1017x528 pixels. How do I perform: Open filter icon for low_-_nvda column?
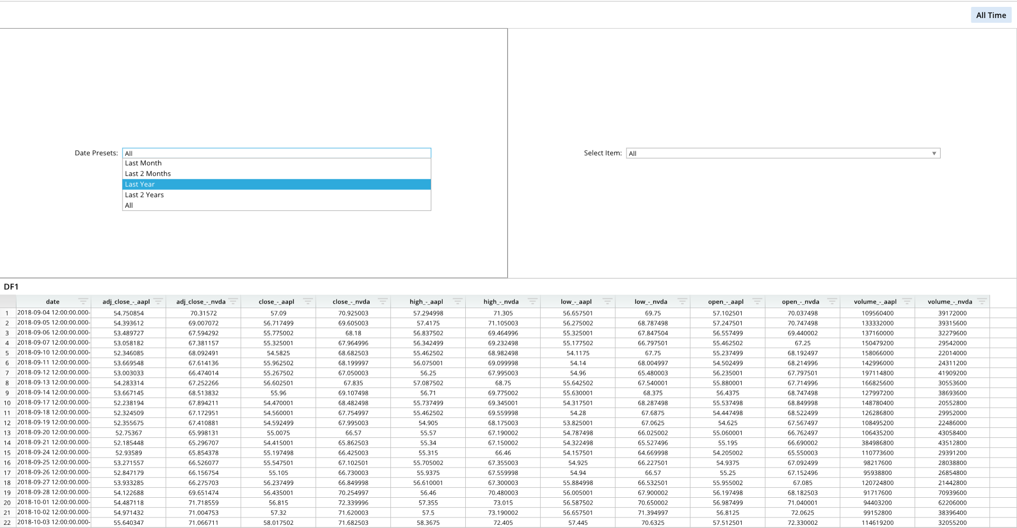click(682, 302)
